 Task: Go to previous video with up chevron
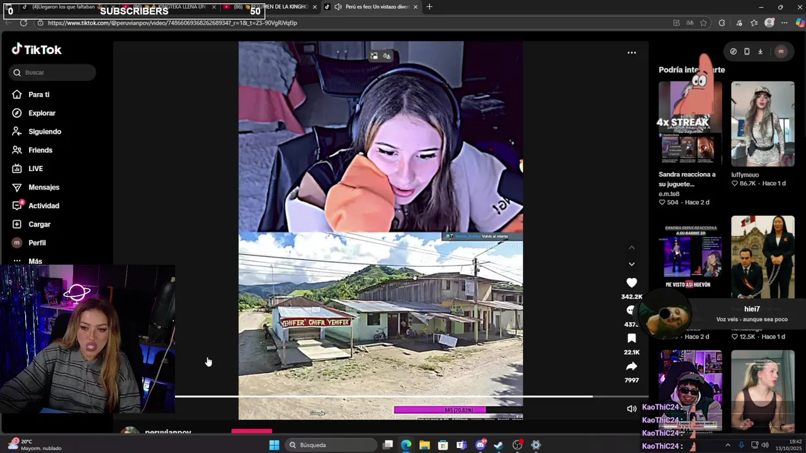632,247
